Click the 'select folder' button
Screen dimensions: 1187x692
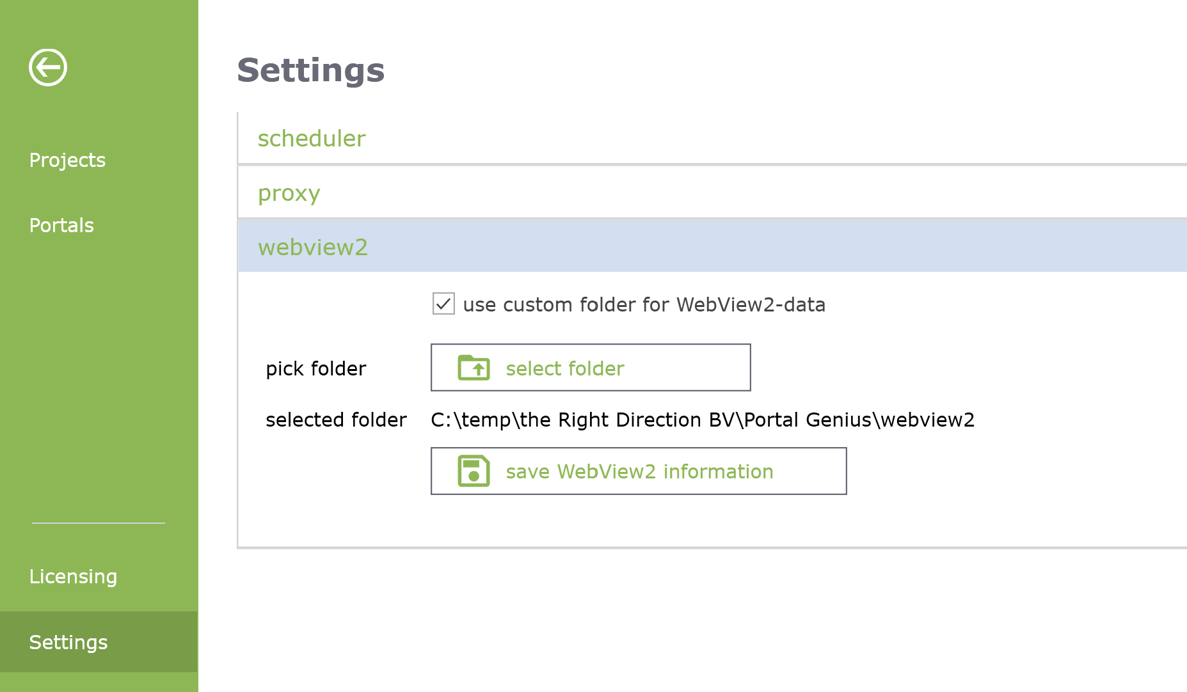tap(591, 368)
